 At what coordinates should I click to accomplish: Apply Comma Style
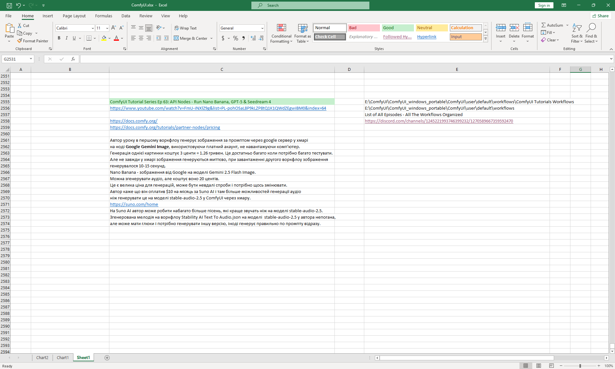click(244, 38)
